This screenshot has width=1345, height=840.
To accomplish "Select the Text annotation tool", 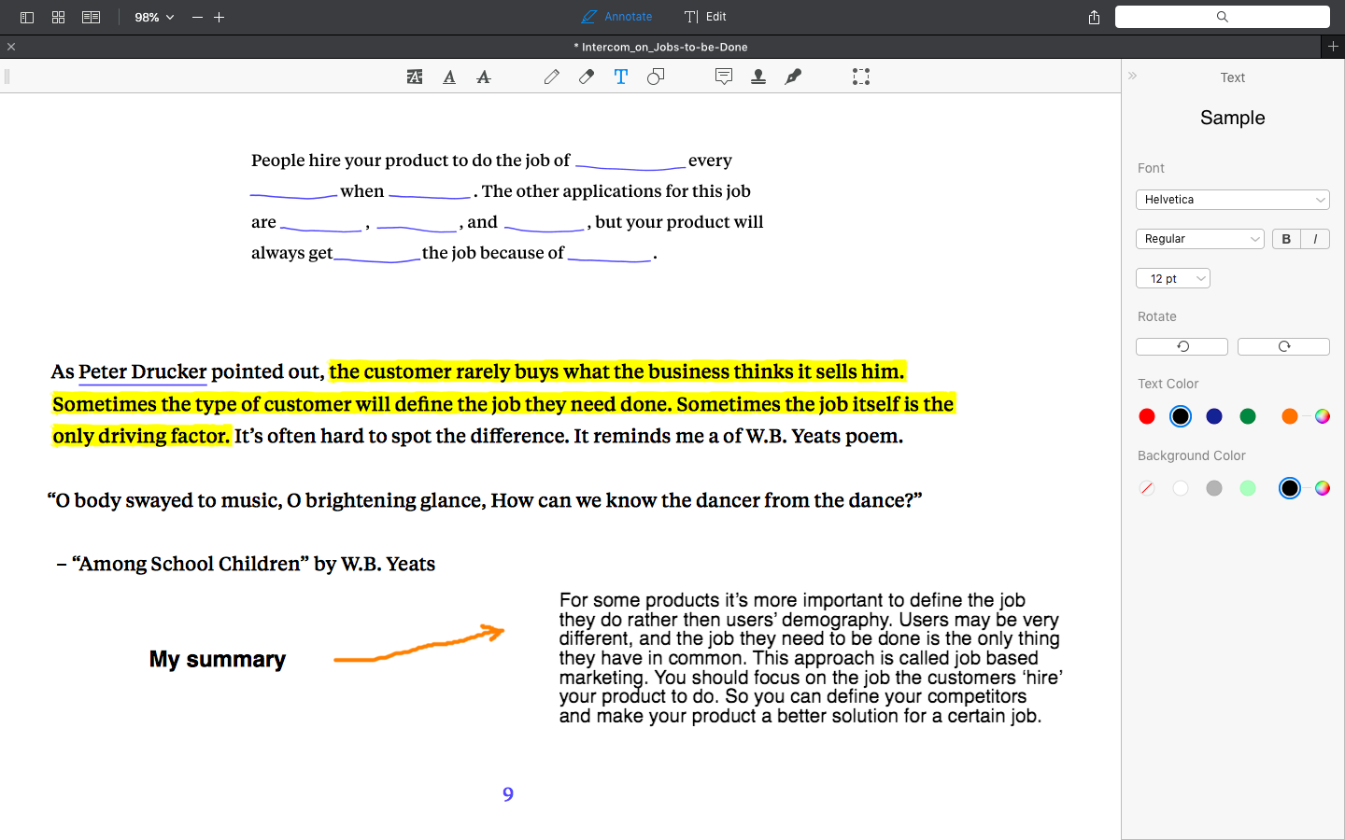I will coord(621,77).
